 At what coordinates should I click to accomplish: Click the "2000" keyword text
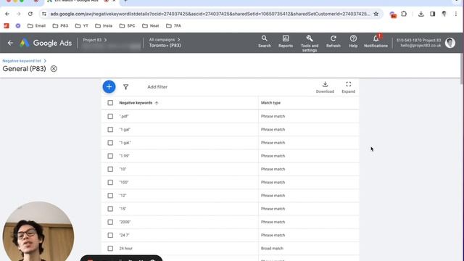coord(125,222)
